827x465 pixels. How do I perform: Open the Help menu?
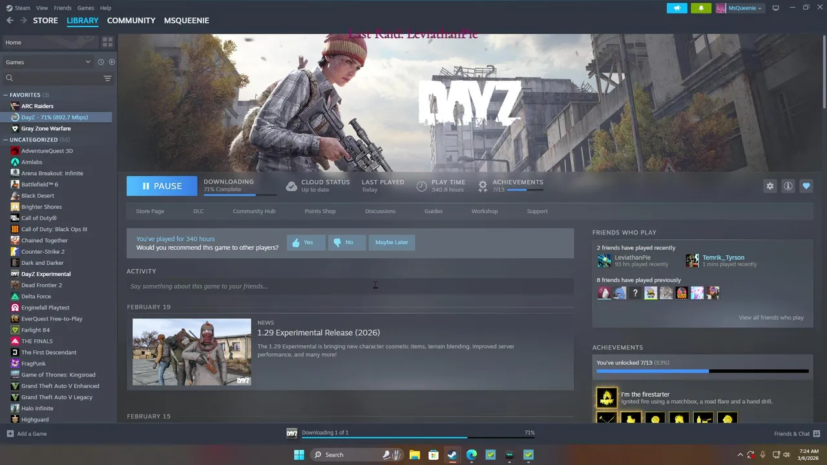click(105, 8)
